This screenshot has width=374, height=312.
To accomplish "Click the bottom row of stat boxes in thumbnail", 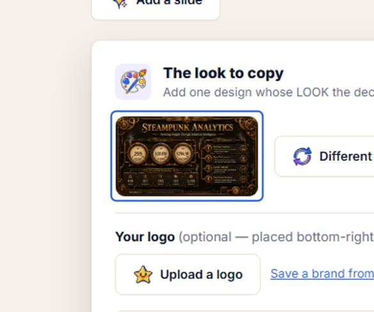I will [160, 180].
